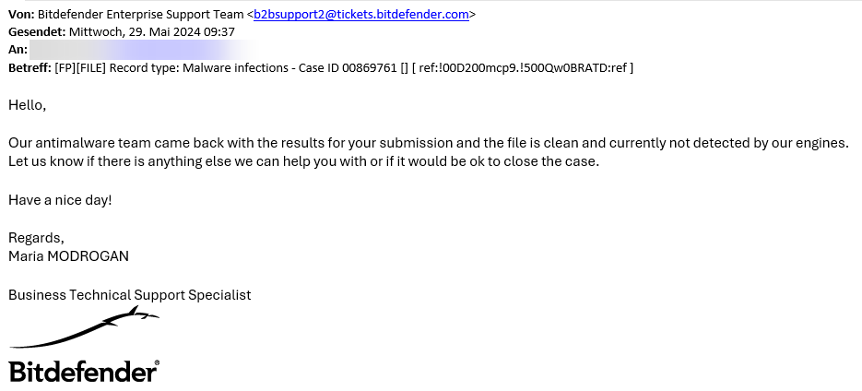Click the "Have a nice day!" line
The image size is (862, 391).
(x=60, y=199)
